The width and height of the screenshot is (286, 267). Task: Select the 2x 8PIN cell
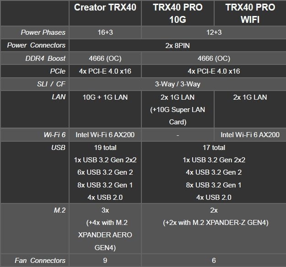[177, 45]
